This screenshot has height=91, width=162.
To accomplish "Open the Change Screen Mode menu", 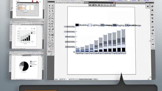I will pos(51,54).
